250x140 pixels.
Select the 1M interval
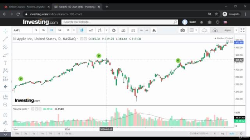[x=60, y=30]
